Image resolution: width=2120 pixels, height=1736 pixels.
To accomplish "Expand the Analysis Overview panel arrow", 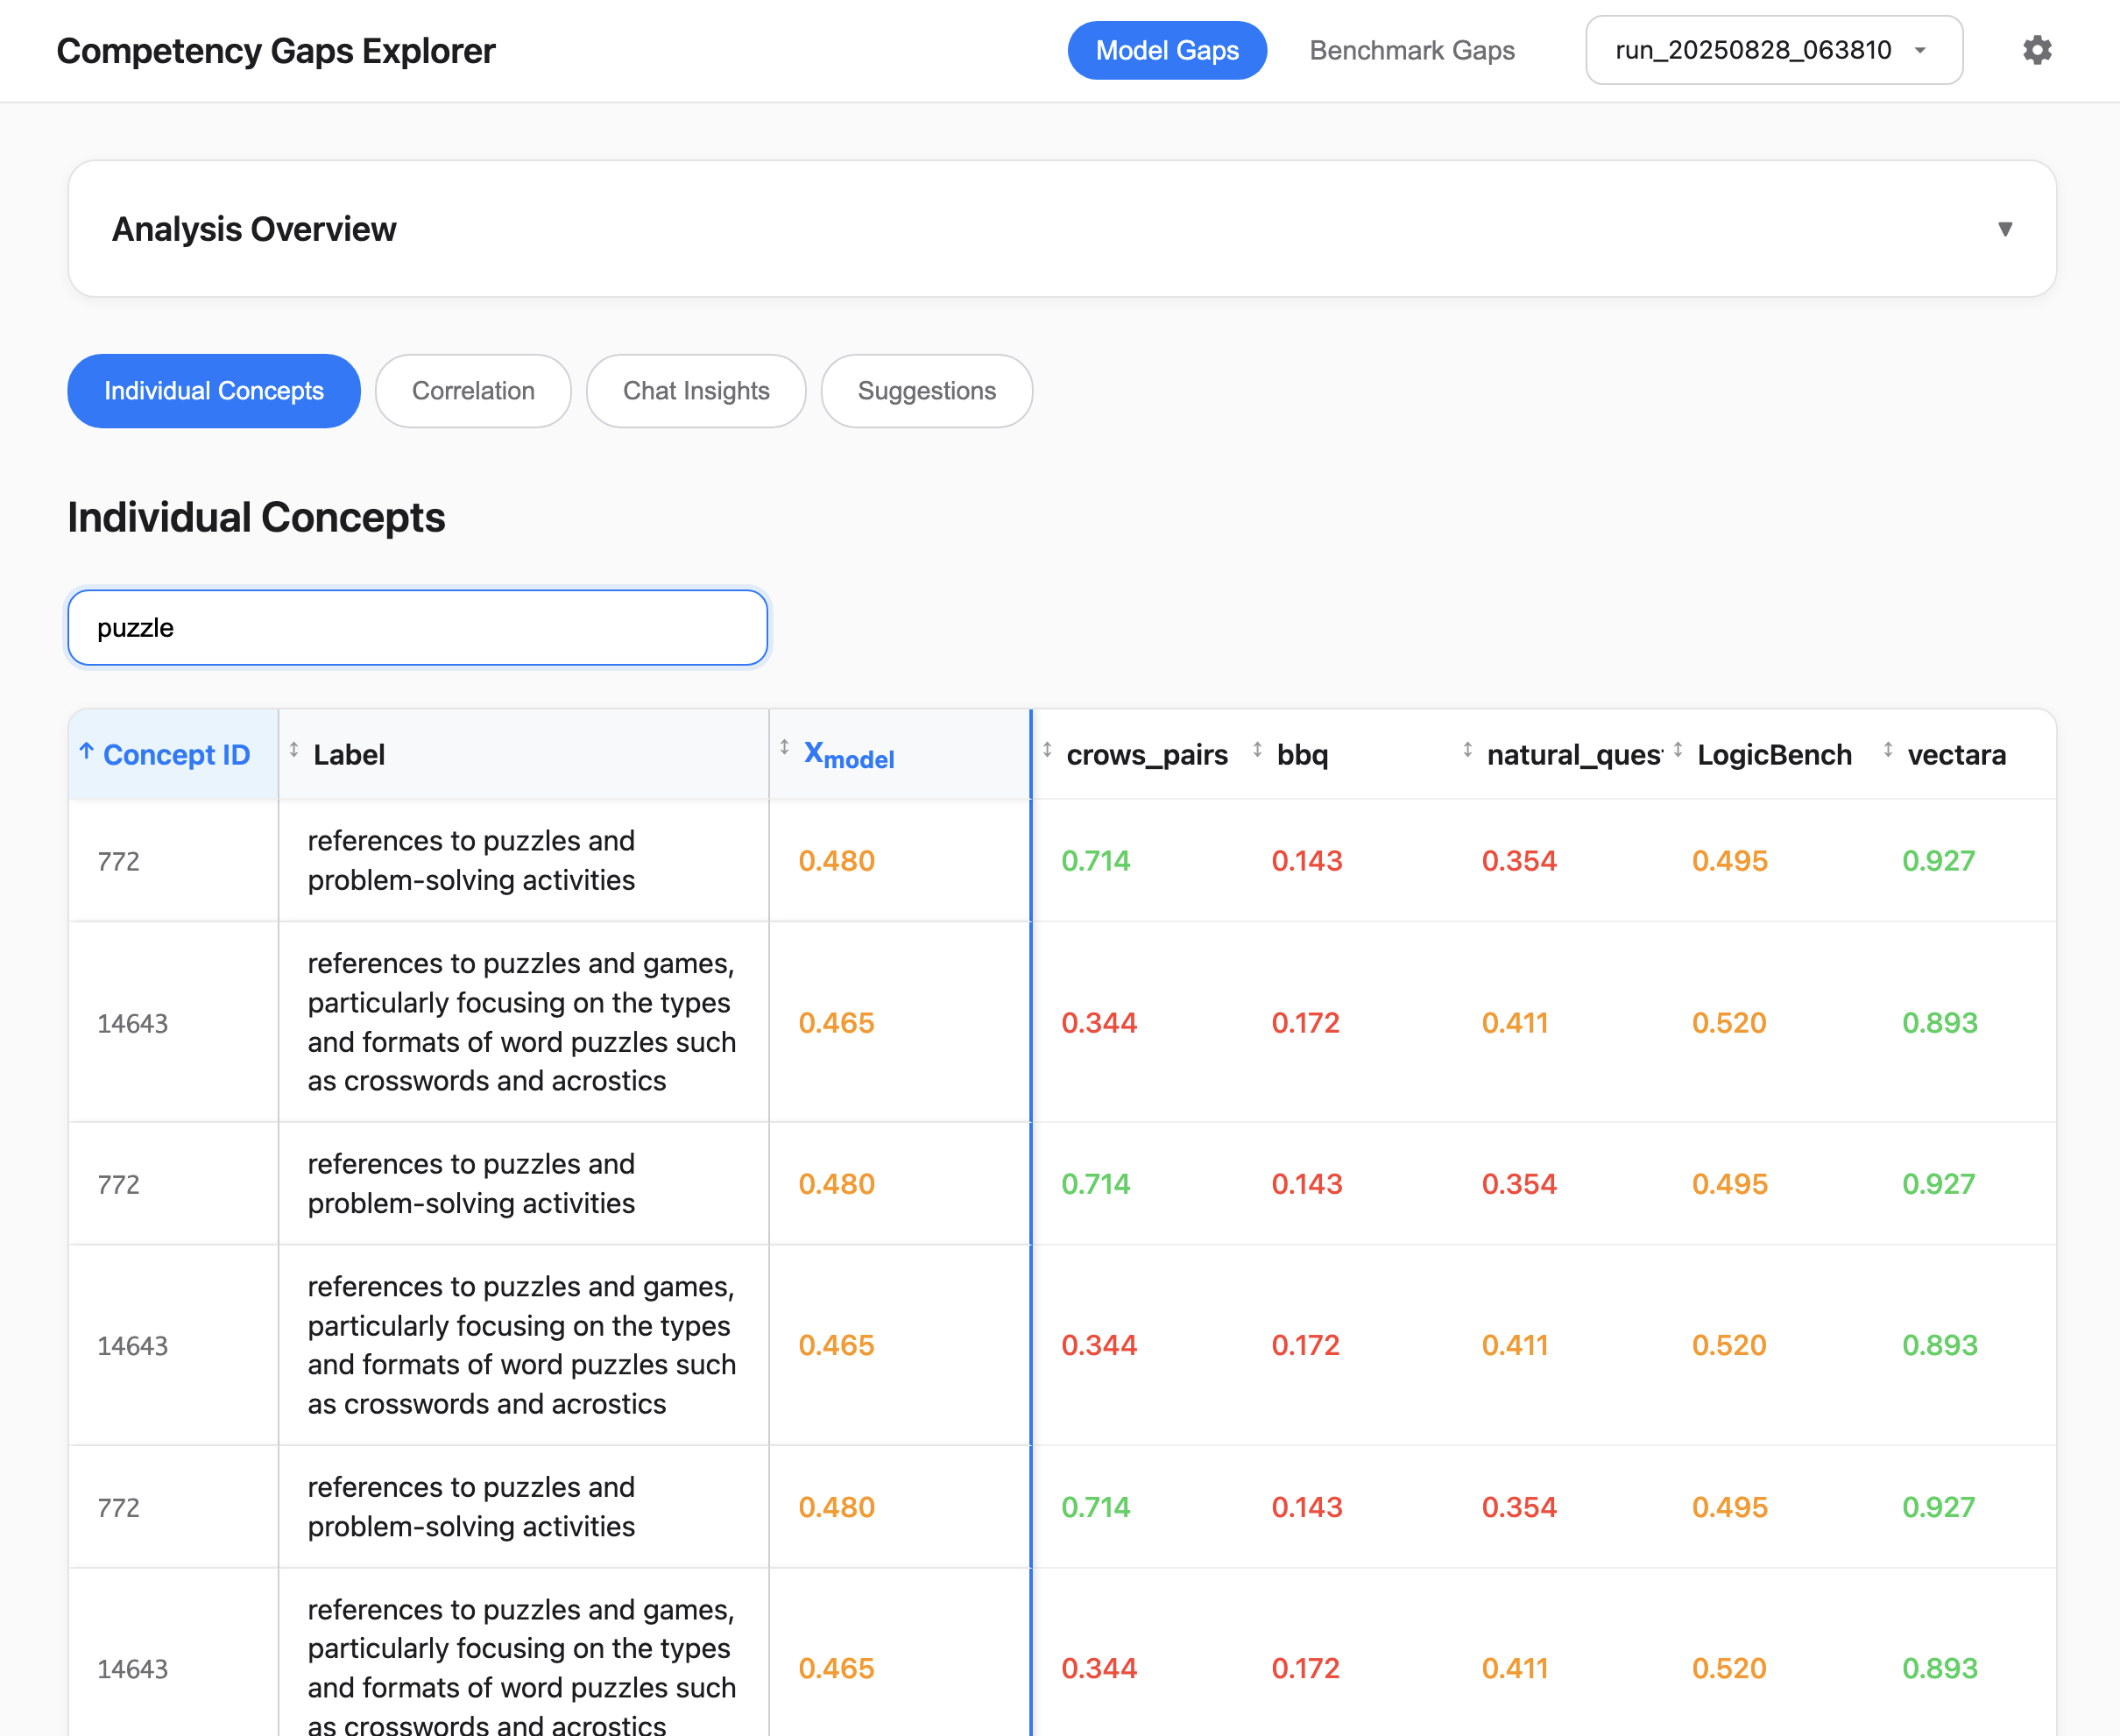I will click(x=2004, y=229).
